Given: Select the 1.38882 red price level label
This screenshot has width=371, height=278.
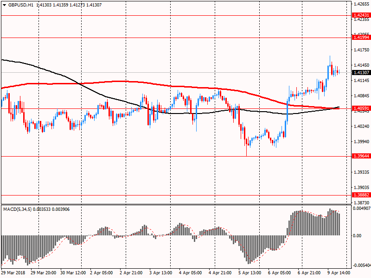Looking at the screenshot, I should click(x=361, y=195).
